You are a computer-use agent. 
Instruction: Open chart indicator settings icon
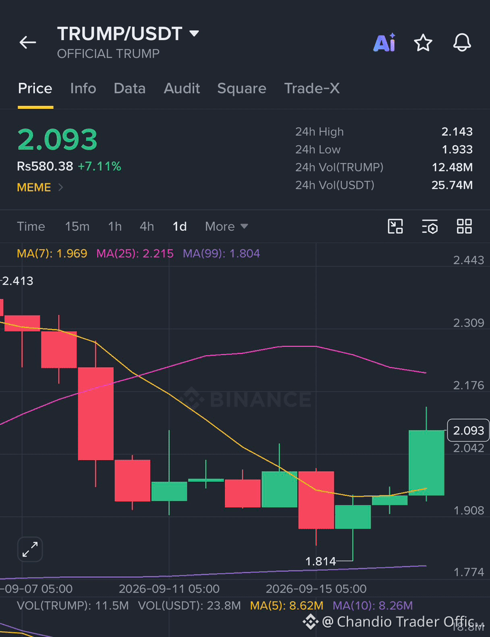[x=430, y=227]
